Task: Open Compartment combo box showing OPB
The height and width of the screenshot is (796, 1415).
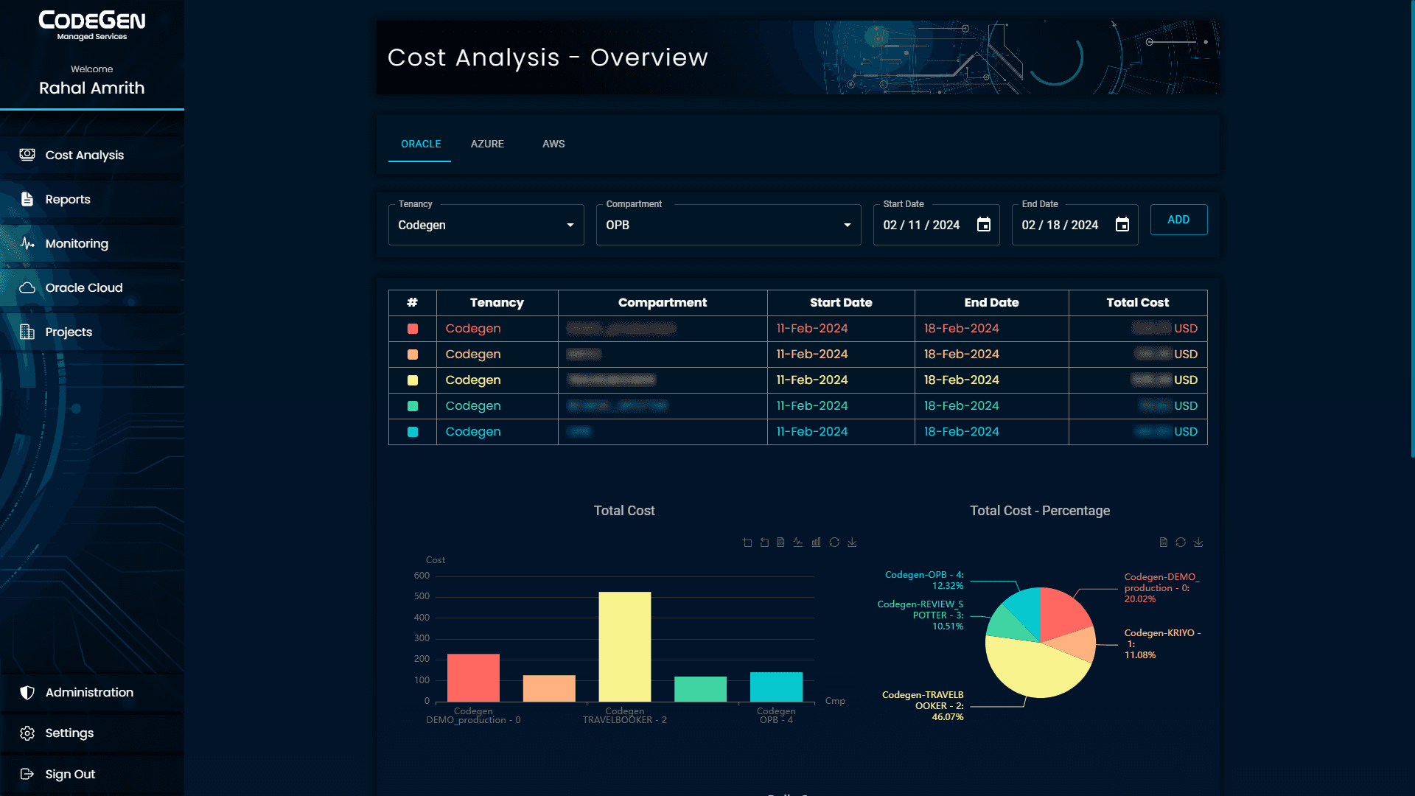Action: coord(729,225)
